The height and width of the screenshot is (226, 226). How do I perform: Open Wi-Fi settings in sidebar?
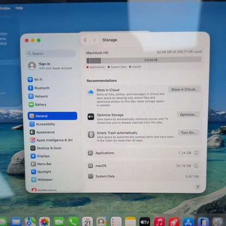click(35, 79)
